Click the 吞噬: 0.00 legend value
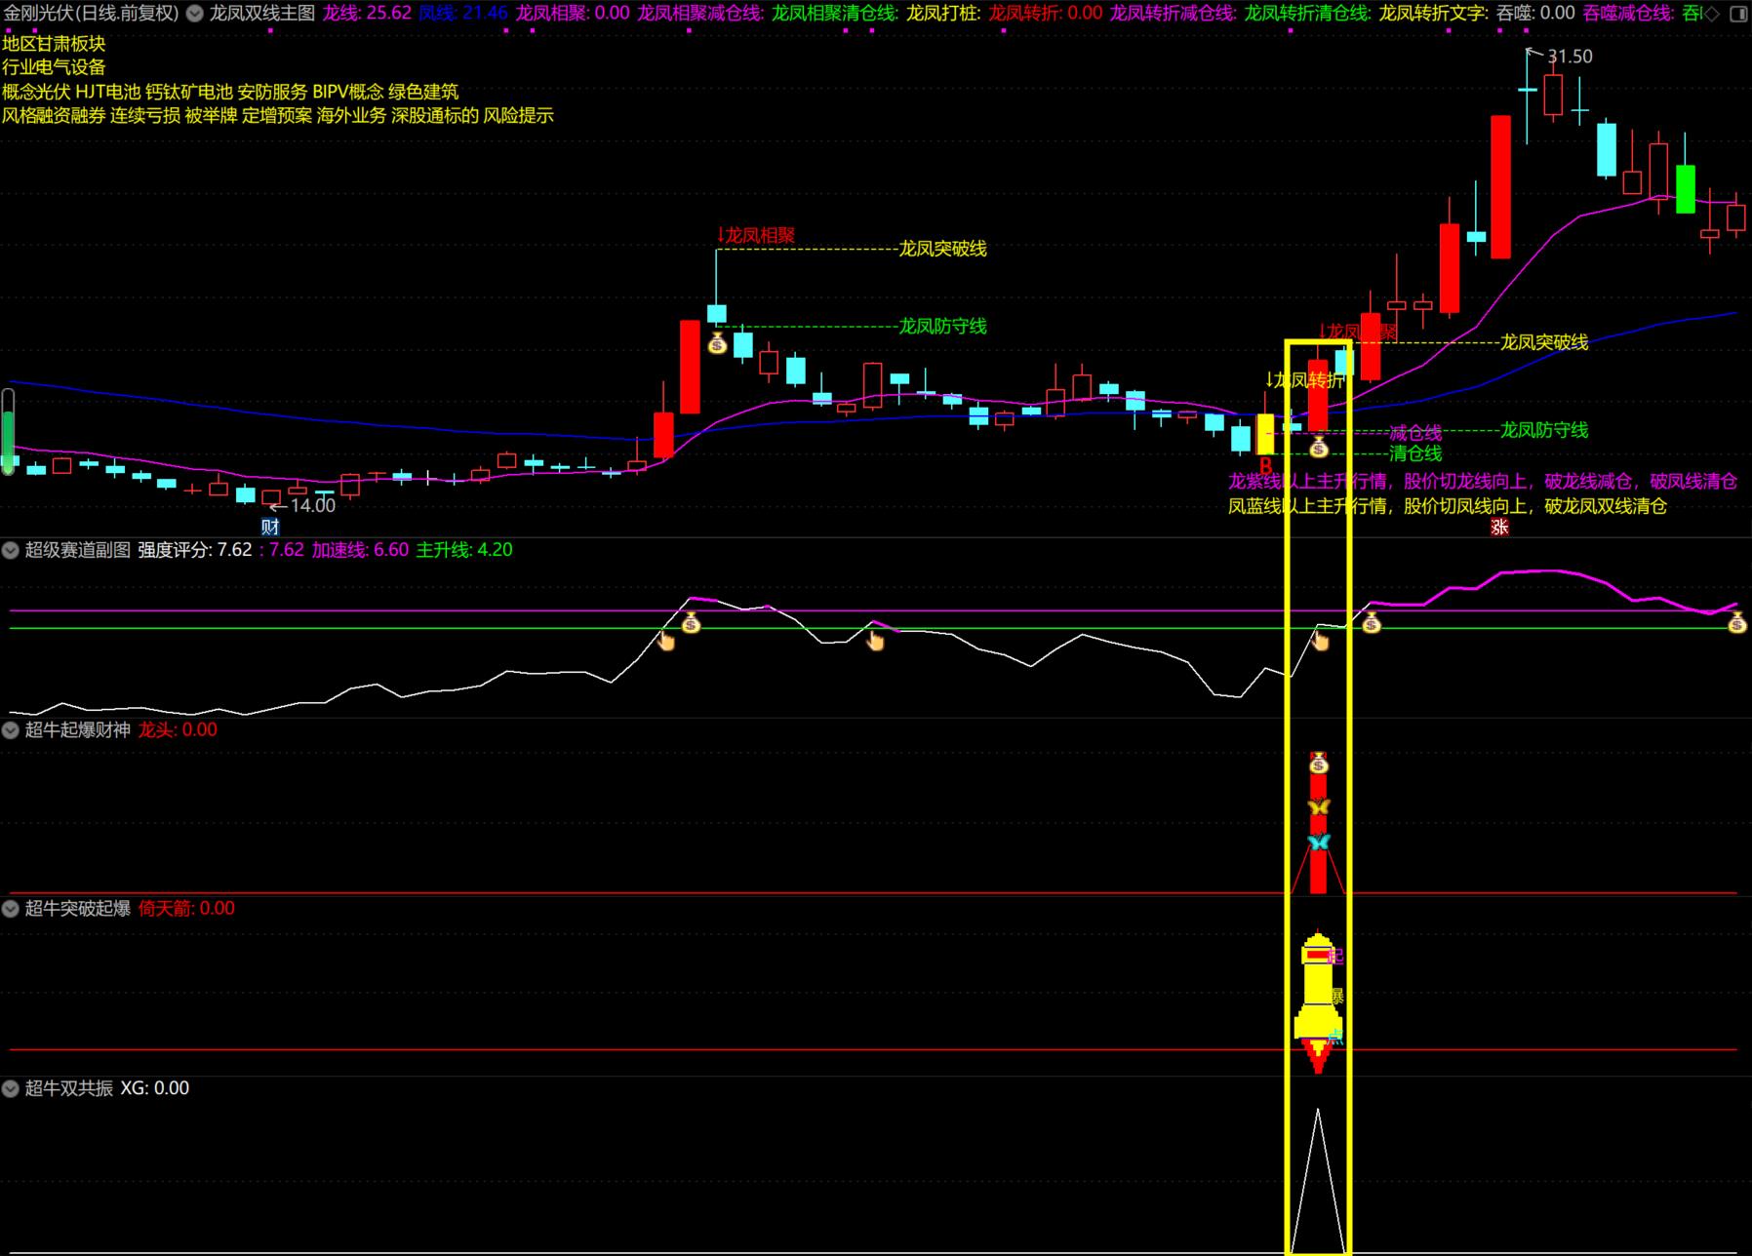The image size is (1752, 1256). pyautogui.click(x=1535, y=13)
